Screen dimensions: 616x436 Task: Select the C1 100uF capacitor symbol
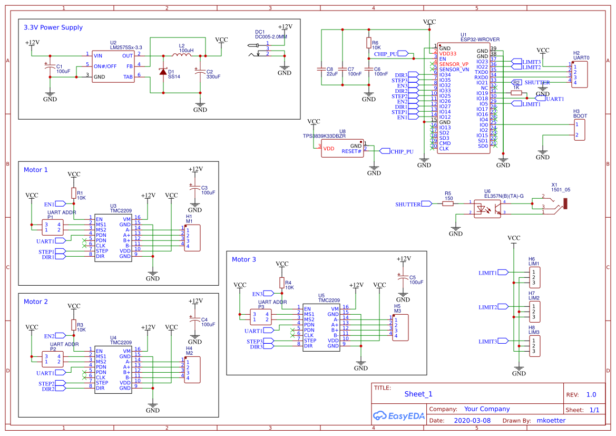coord(50,66)
